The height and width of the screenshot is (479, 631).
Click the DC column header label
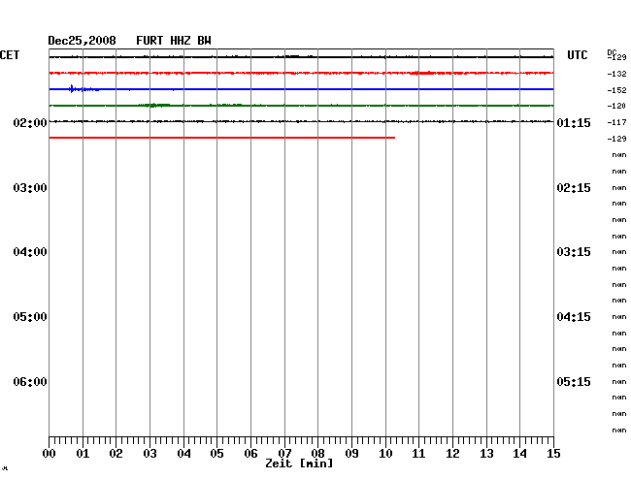[x=612, y=52]
